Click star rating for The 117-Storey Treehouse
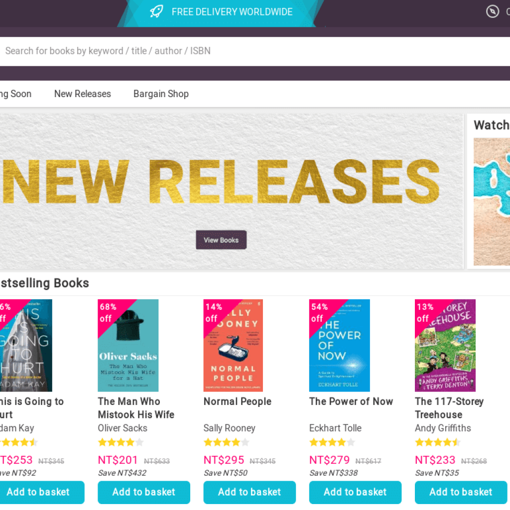 (437, 442)
